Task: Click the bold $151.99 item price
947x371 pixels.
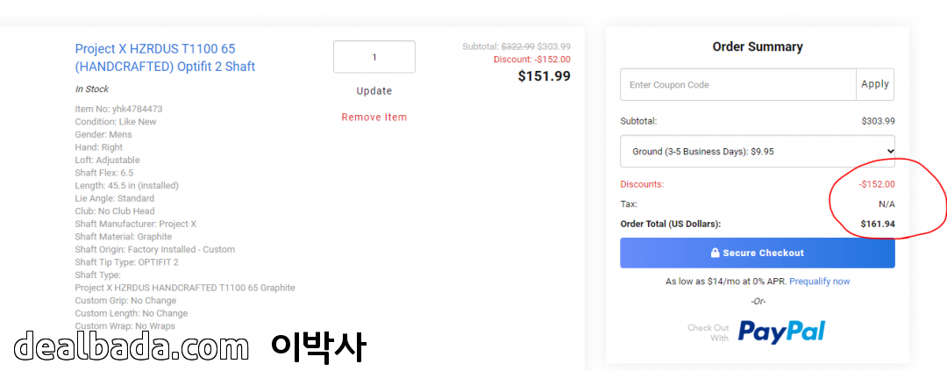Action: pos(544,76)
